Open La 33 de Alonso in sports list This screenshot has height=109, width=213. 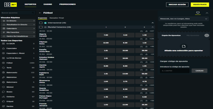(x=18, y=58)
